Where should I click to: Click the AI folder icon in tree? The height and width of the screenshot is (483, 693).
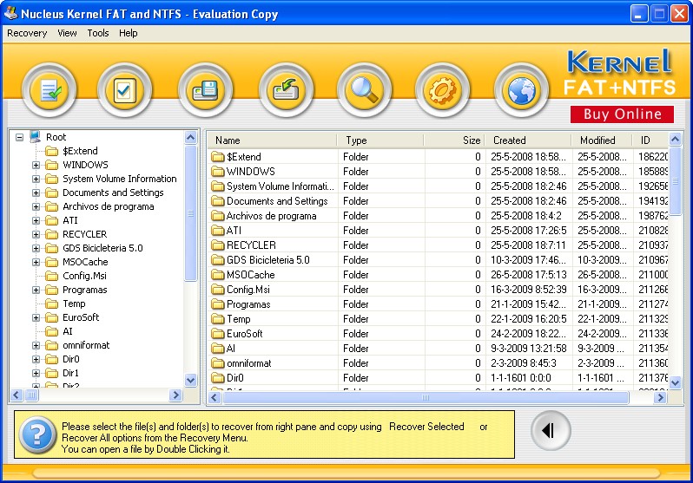(x=52, y=331)
